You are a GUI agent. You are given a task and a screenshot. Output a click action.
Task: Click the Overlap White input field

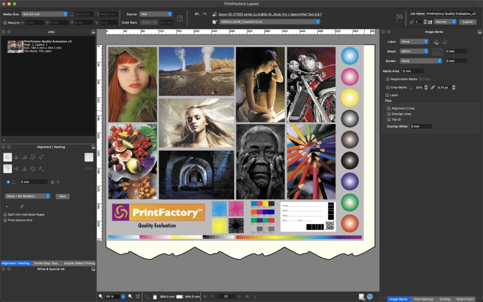[420, 126]
